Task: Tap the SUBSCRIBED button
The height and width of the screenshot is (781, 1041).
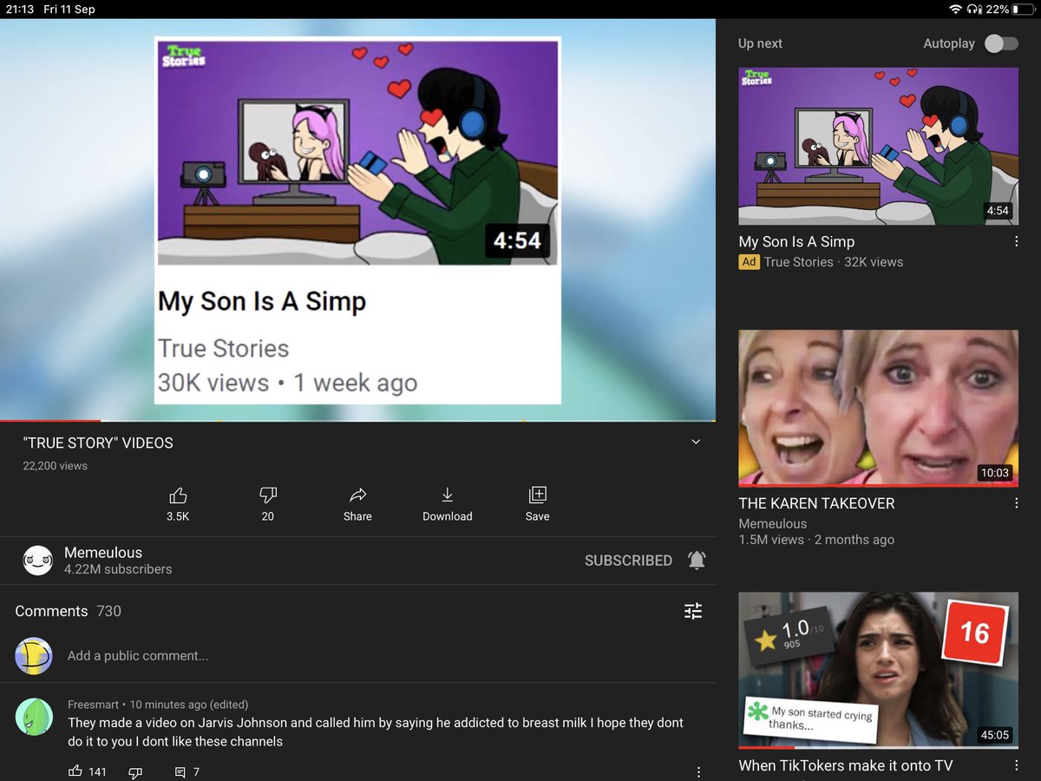Action: coord(628,561)
